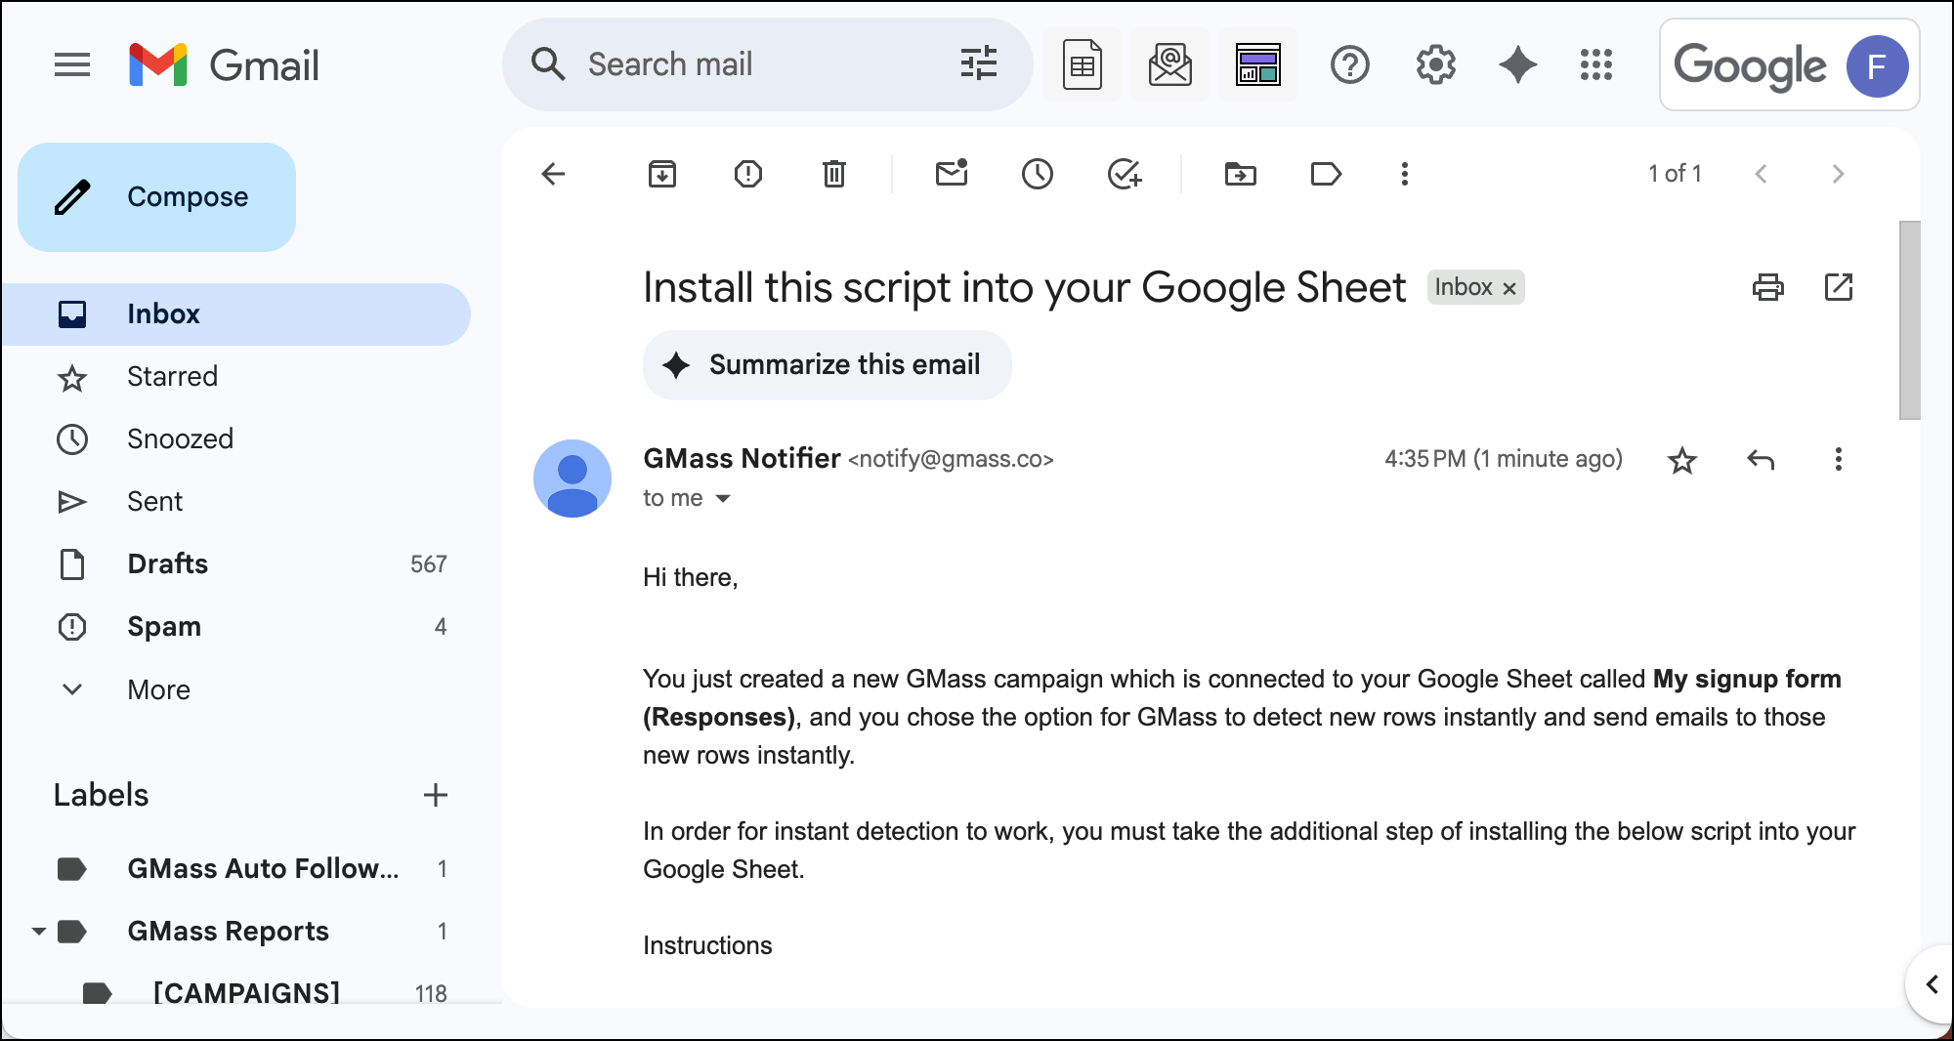Image resolution: width=1954 pixels, height=1041 pixels.
Task: Toggle the main menu hamburger
Action: (x=72, y=65)
